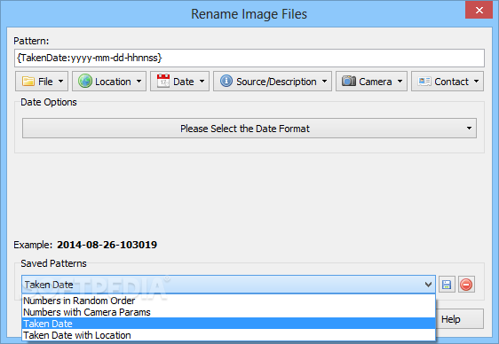Open the Date dropdown arrow

pos(202,82)
